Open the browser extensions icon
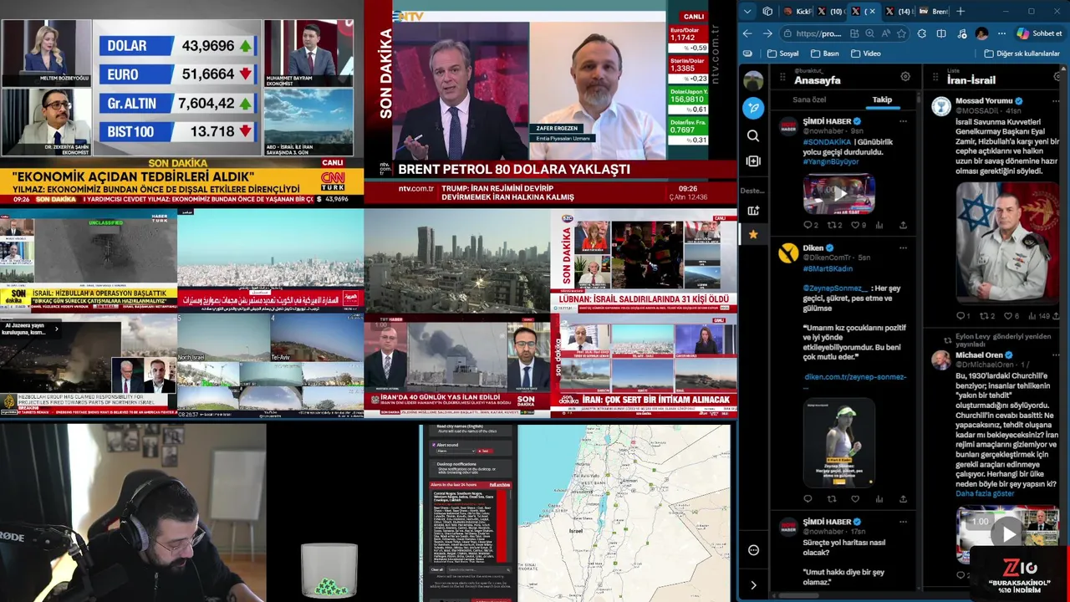Screen dimensions: 1070x602 (x=921, y=33)
